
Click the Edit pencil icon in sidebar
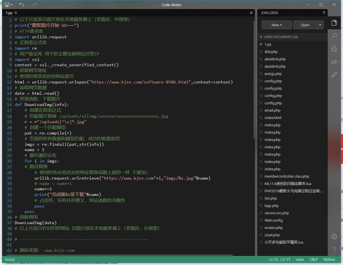(x=334, y=75)
